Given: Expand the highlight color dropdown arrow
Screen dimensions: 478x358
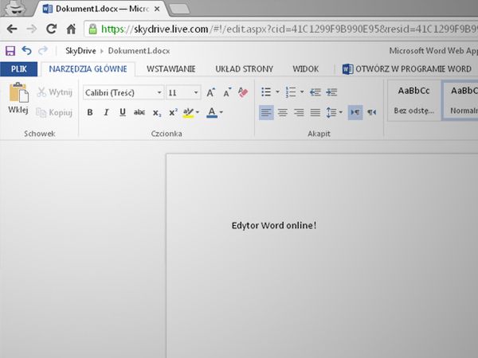Looking at the screenshot, I should tap(198, 113).
